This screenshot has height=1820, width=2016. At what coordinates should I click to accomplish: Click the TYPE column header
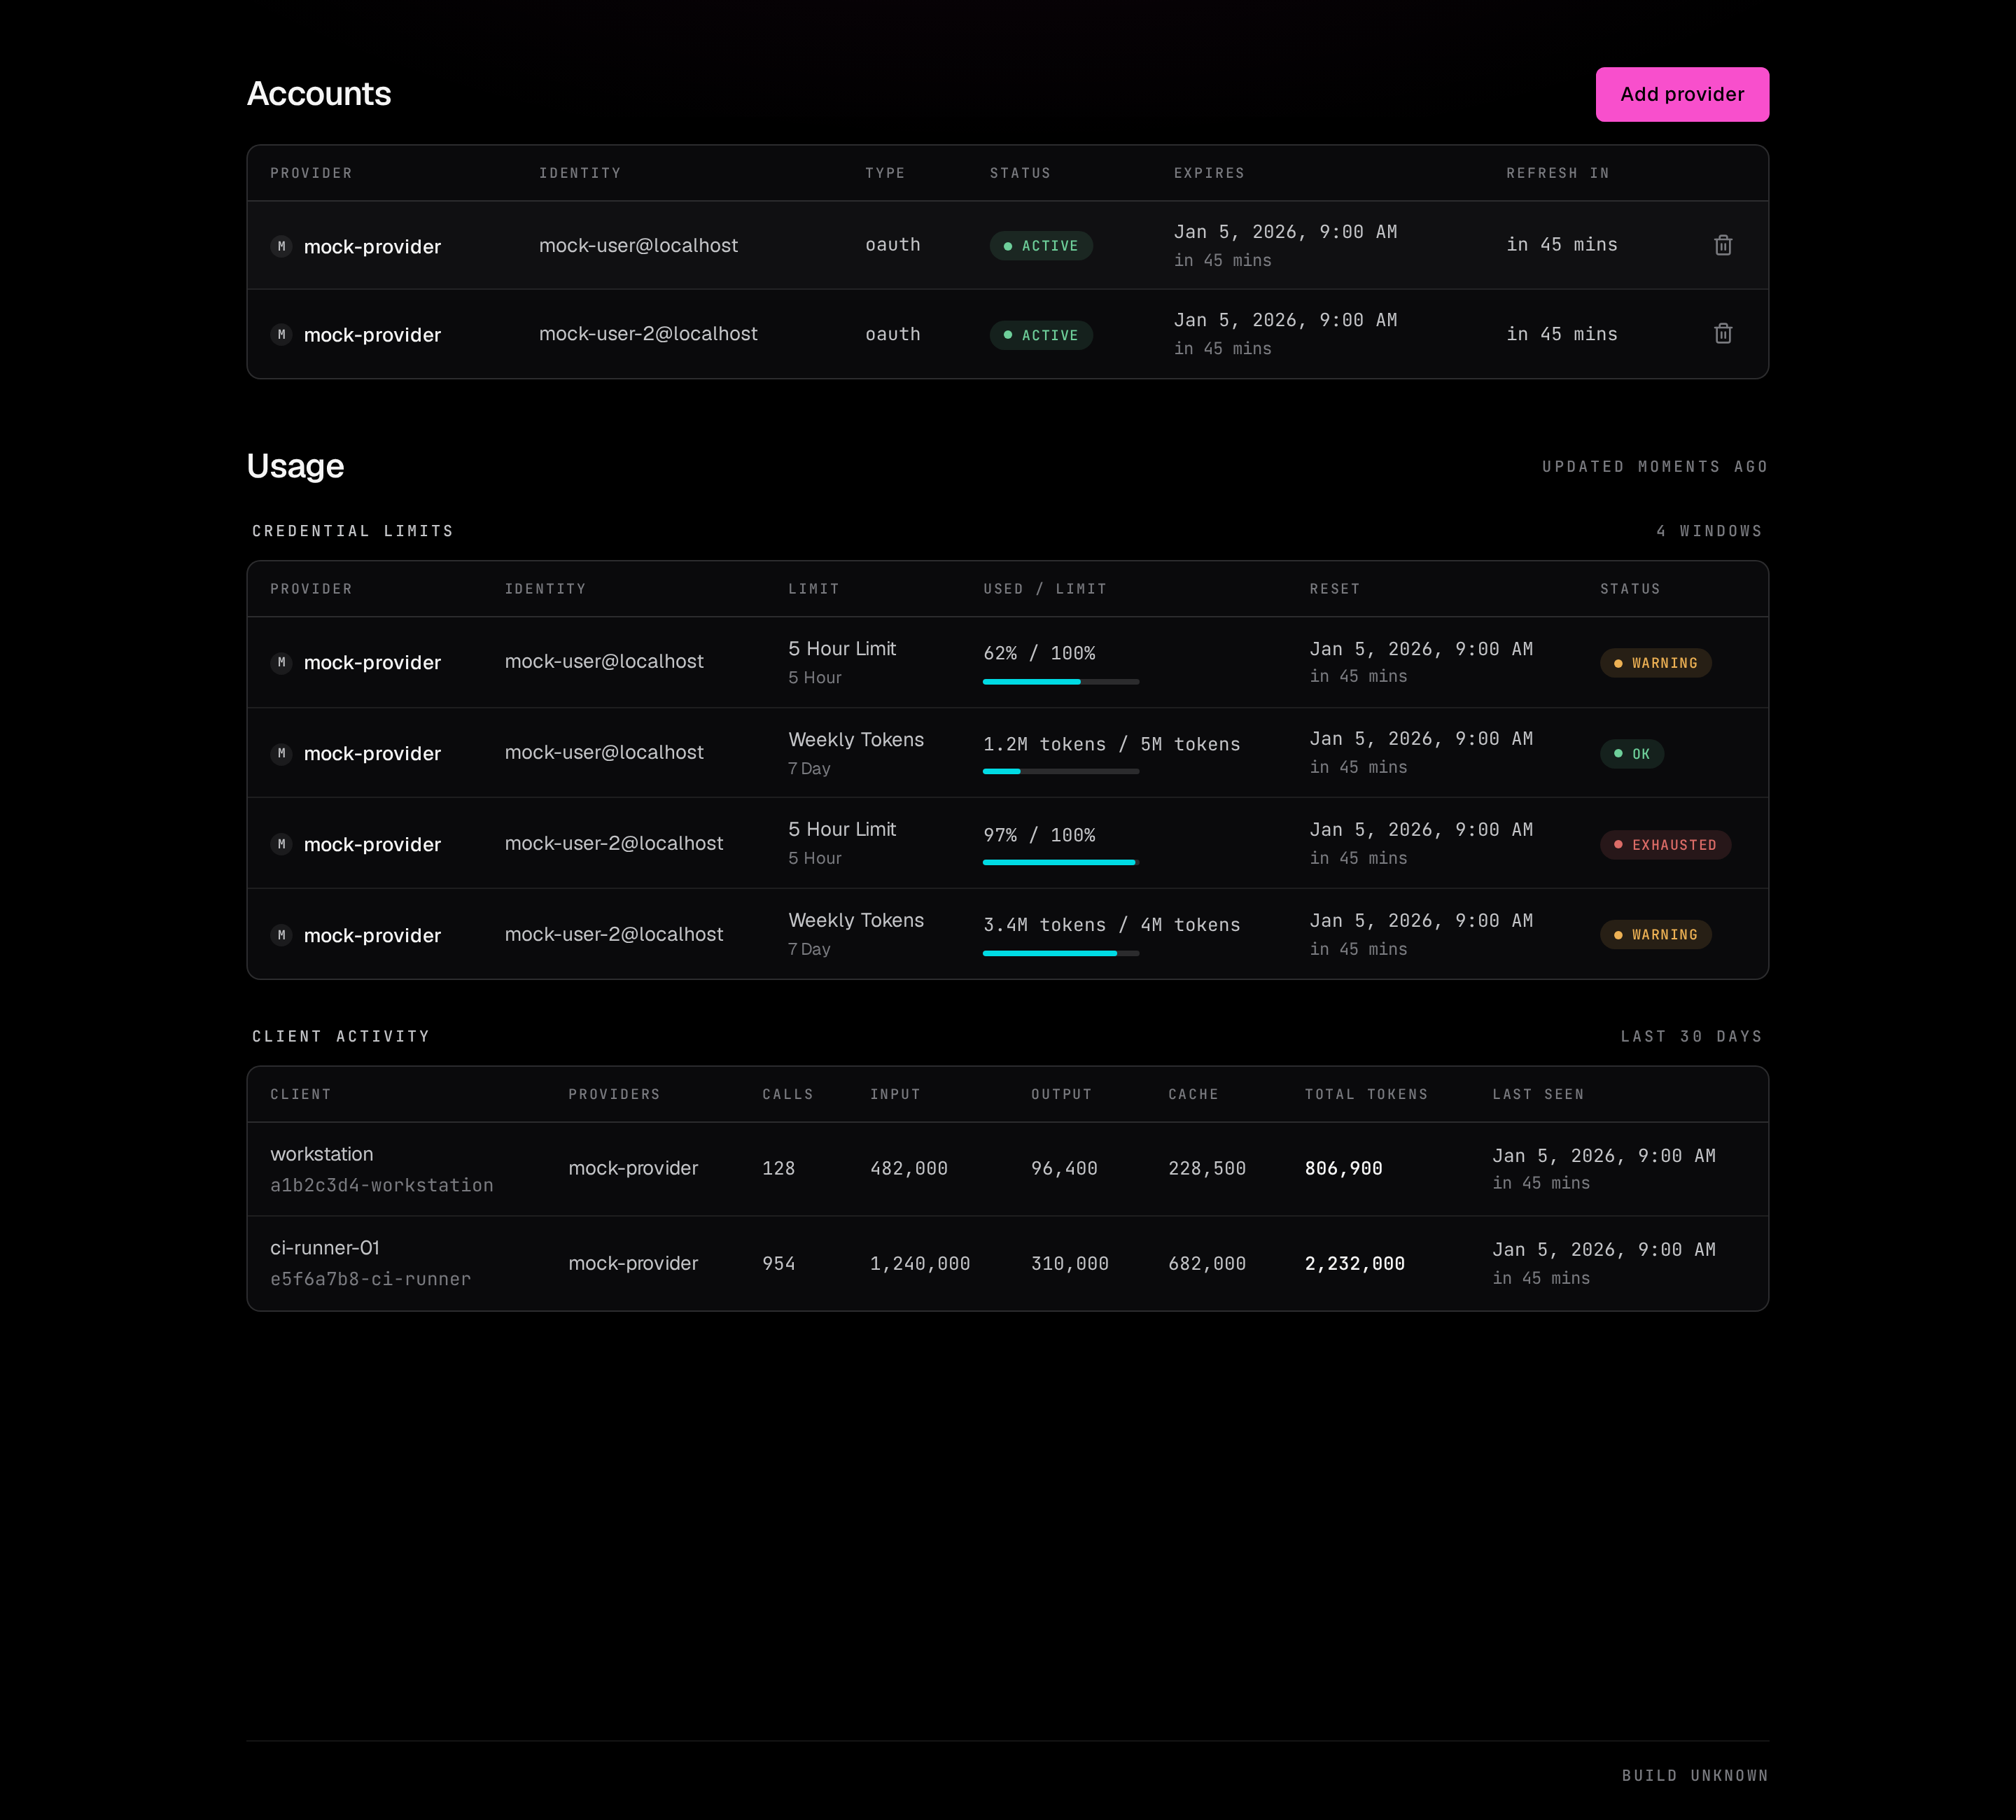coord(885,173)
